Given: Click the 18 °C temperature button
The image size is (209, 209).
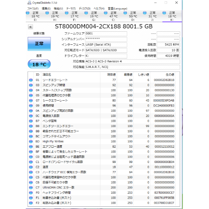Looking at the screenshot, I should point(39,64).
